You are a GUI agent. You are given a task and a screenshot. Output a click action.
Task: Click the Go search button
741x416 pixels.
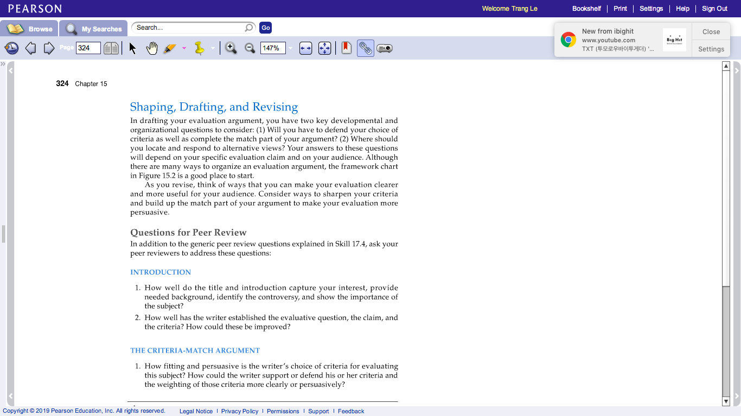click(265, 28)
